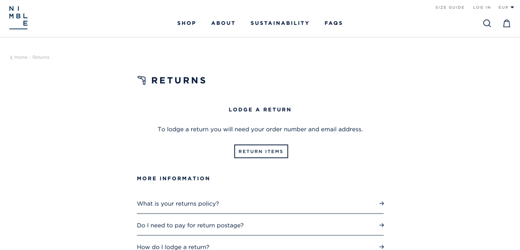The image size is (520, 250).
Task: Click arrow beside lodge a return question
Action: point(382,247)
